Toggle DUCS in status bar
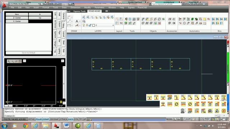 pos(70,119)
